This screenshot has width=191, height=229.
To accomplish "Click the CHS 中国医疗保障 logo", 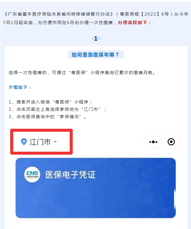I will point(32,174).
